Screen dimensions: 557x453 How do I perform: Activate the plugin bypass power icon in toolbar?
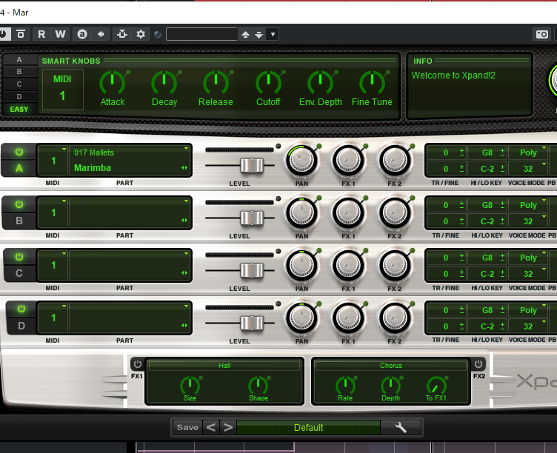pyautogui.click(x=4, y=34)
